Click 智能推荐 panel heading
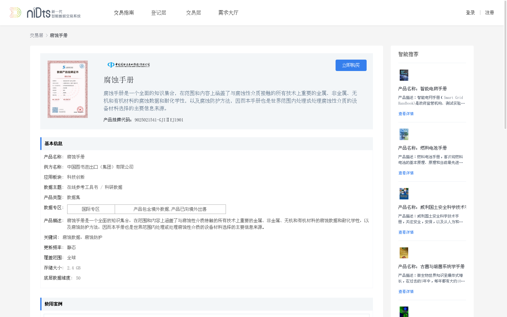 [x=408, y=54]
